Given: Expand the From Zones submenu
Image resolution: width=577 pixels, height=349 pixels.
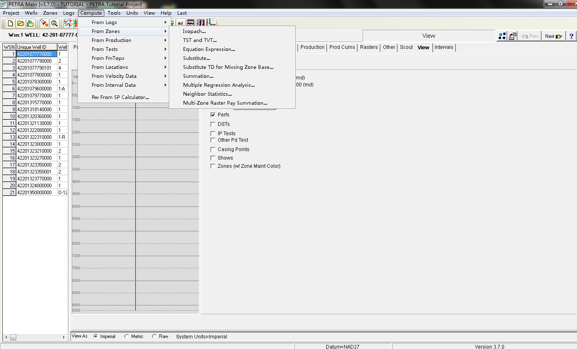Looking at the screenshot, I should point(124,31).
